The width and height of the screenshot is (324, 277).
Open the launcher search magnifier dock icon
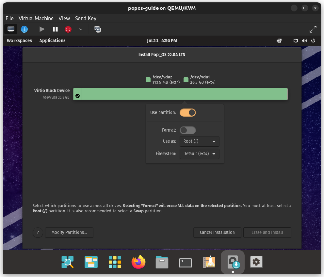68,262
